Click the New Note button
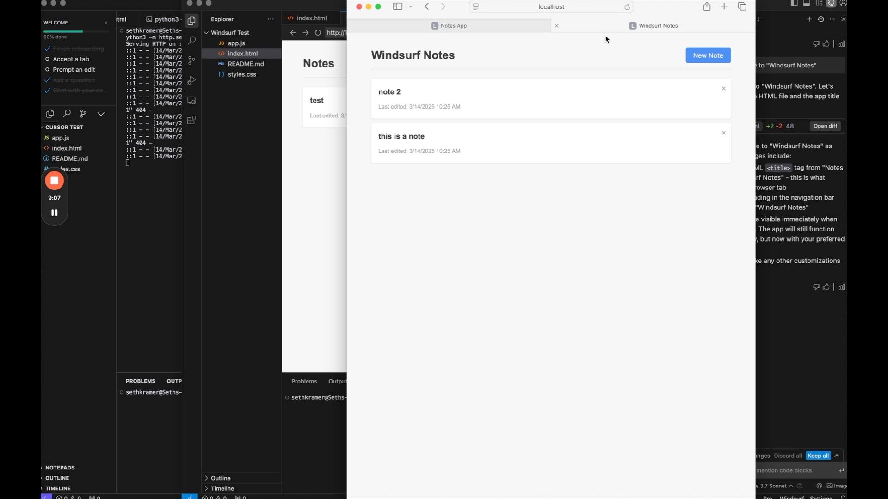888x499 pixels. (708, 55)
